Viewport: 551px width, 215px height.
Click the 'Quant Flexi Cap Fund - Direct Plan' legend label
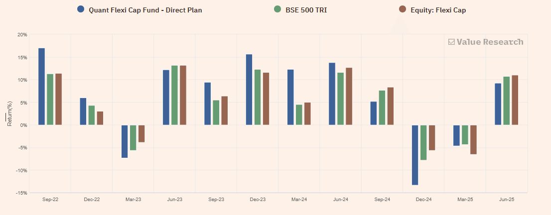click(145, 10)
